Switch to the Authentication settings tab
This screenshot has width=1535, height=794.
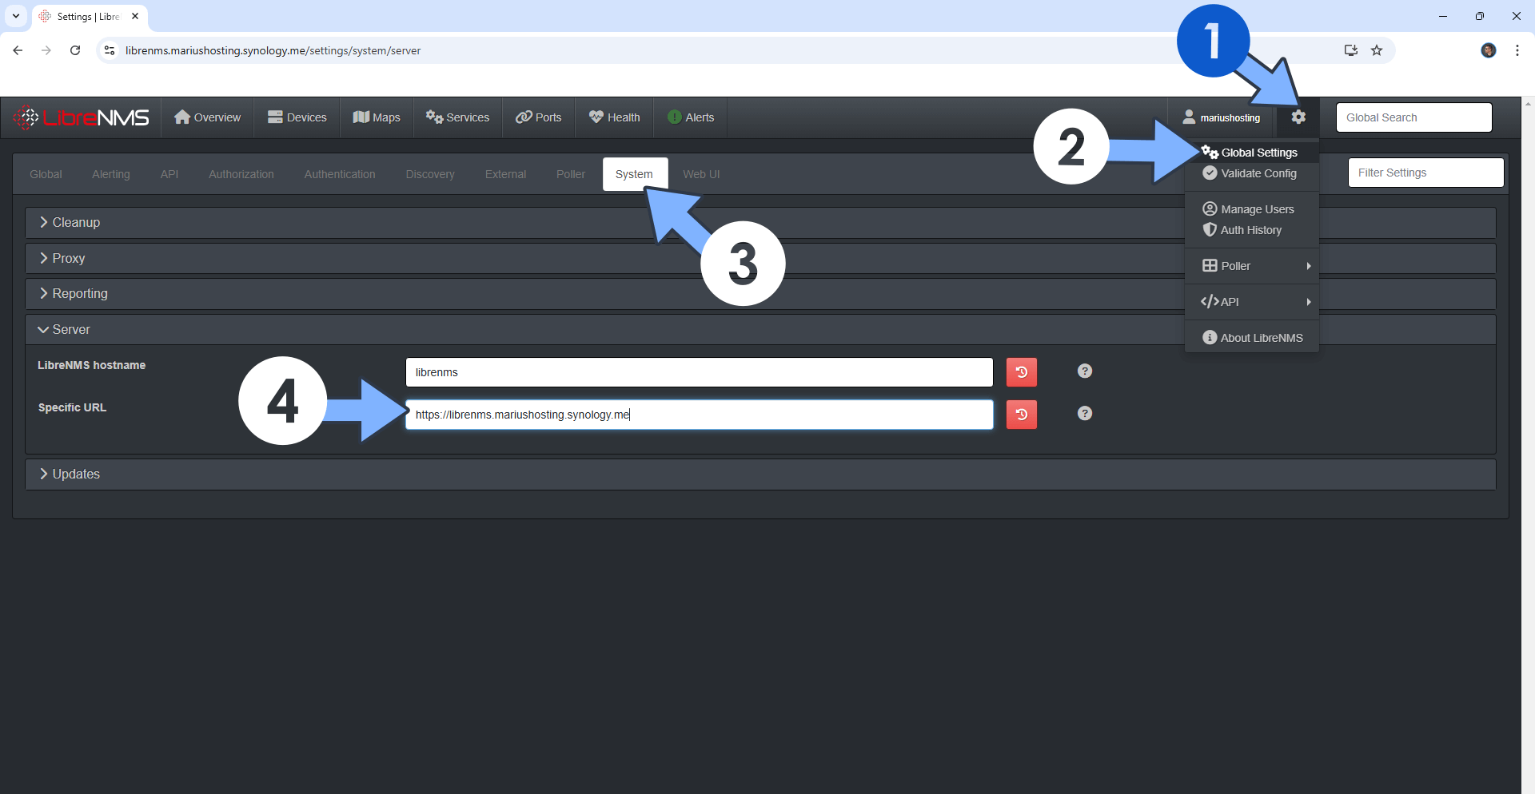(340, 174)
